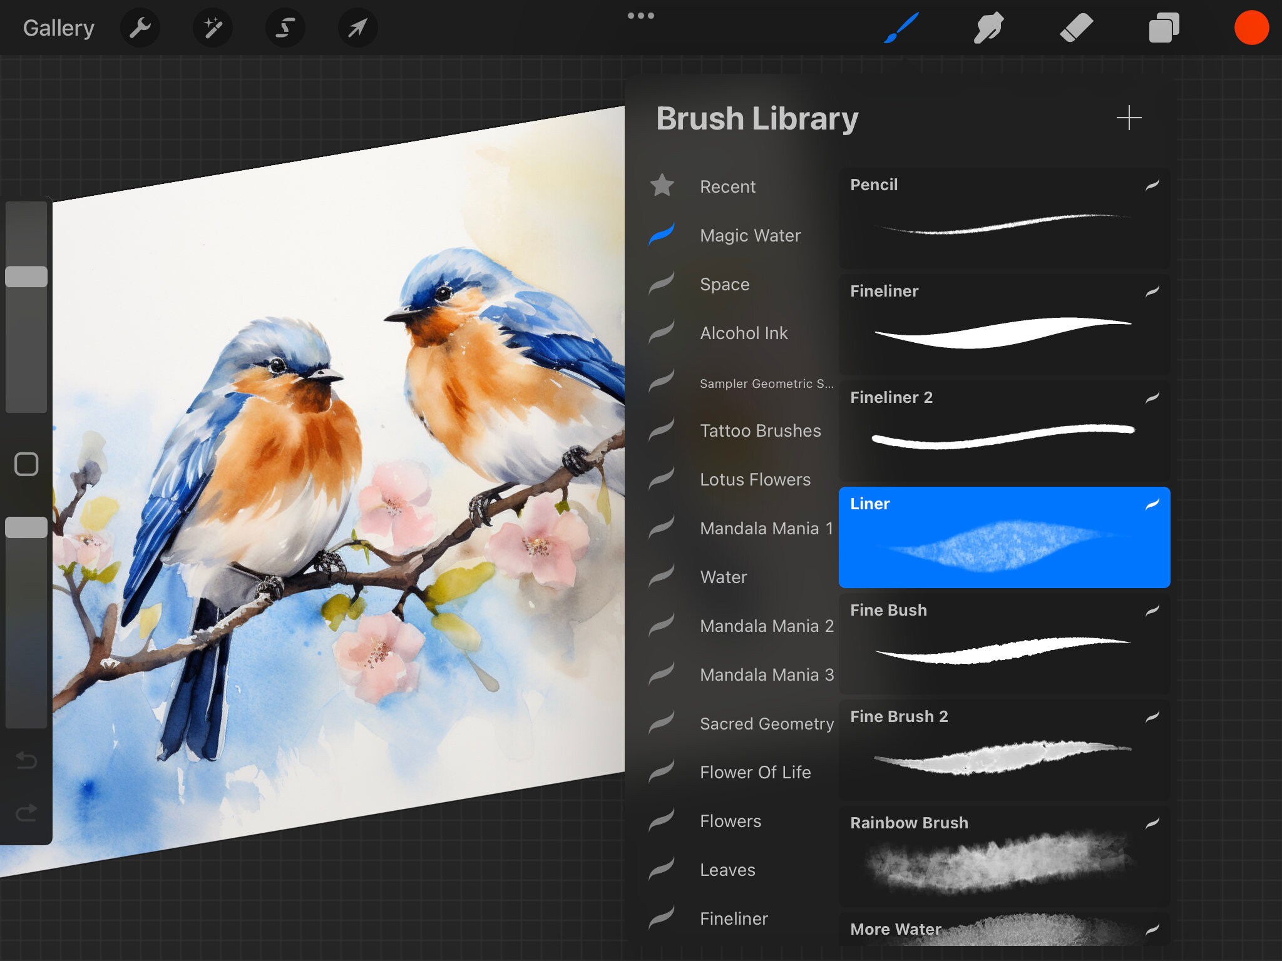Image resolution: width=1282 pixels, height=961 pixels.
Task: Tap the stroke icon beside Alcohol Ink
Action: [662, 332]
